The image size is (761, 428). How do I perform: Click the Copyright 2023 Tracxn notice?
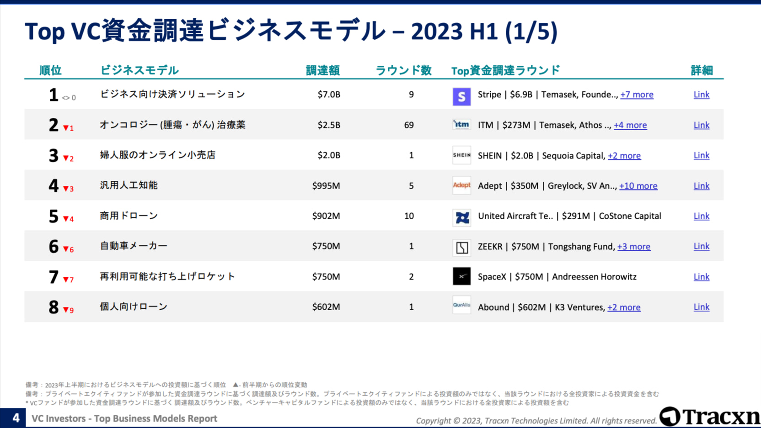click(536, 421)
